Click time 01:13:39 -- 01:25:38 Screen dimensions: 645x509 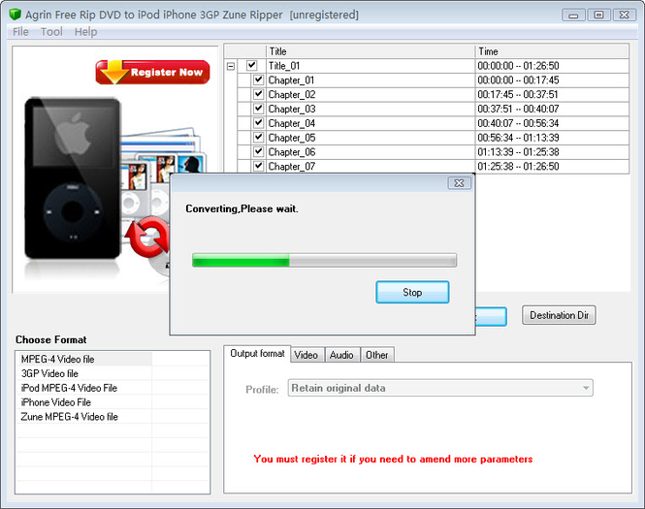click(518, 152)
